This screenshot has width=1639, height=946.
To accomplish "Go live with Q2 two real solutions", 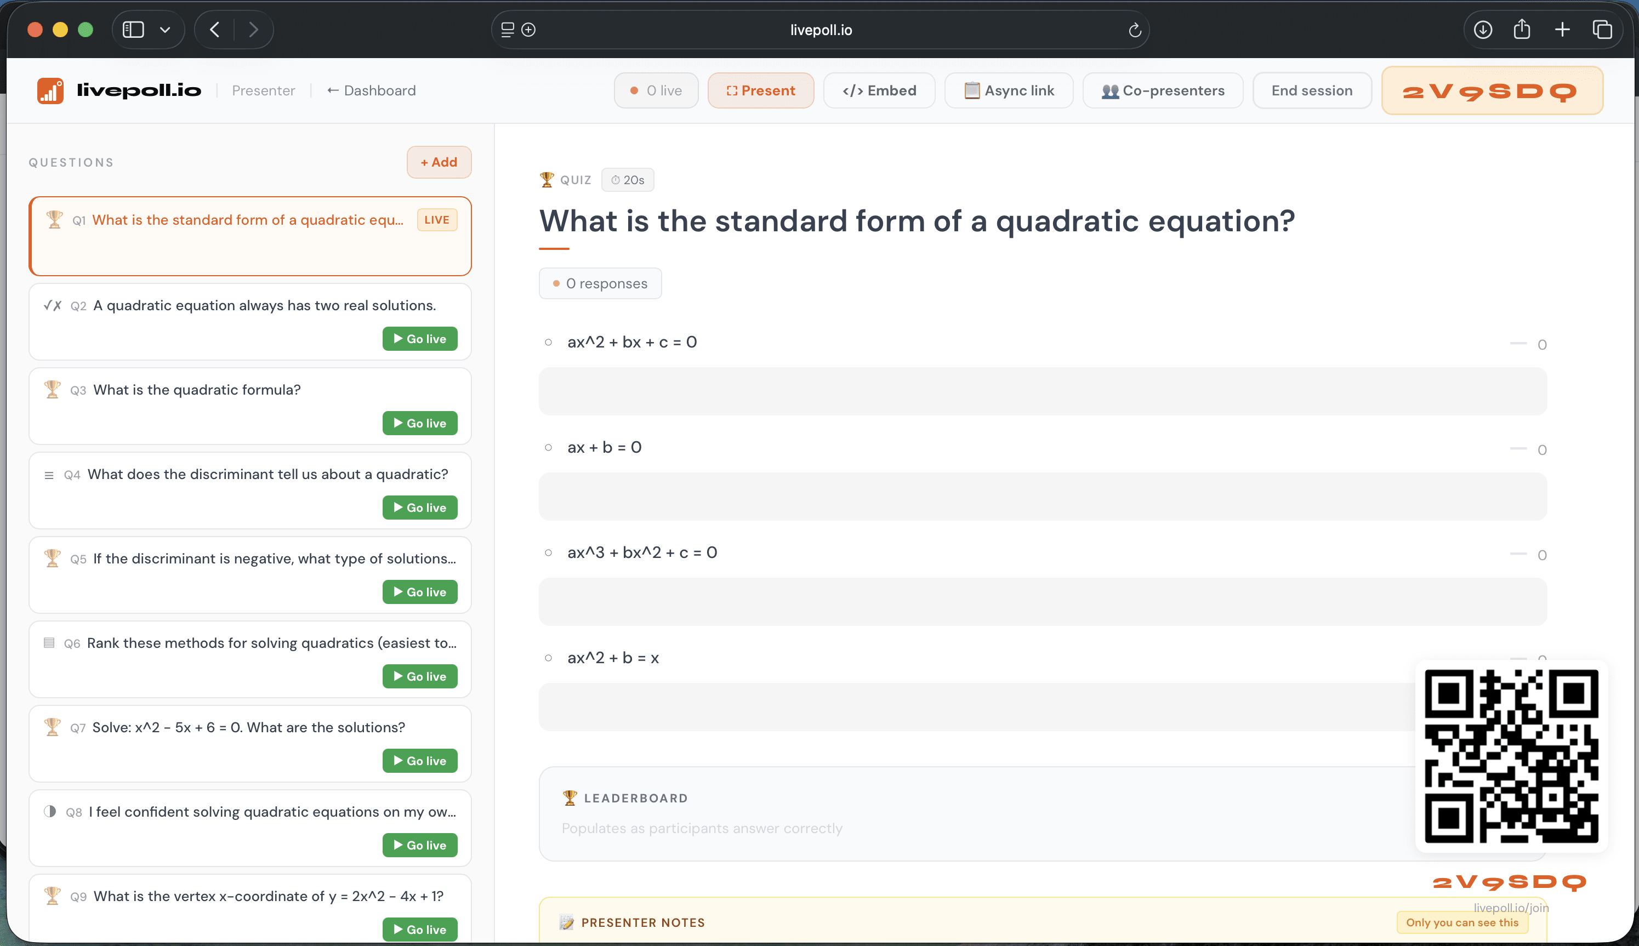I will (420, 339).
